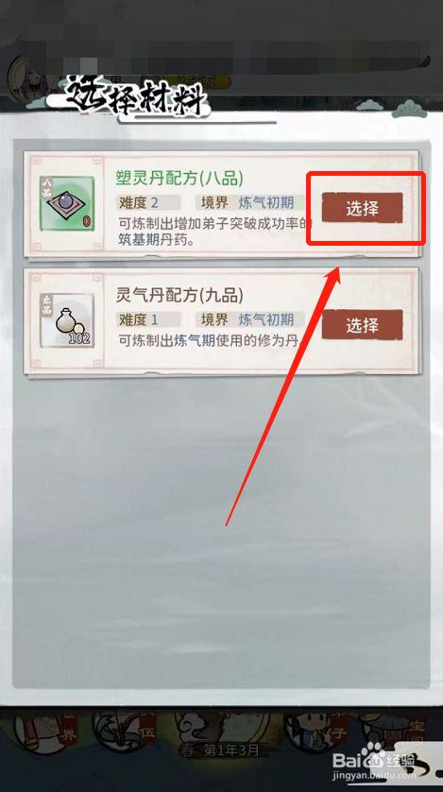Click the 灵气丹配方(九品) title text
443x792 pixels.
pos(179,296)
